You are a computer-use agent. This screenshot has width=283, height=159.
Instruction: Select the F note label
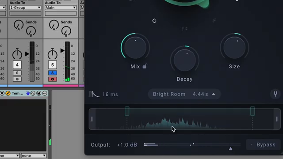(x=214, y=21)
